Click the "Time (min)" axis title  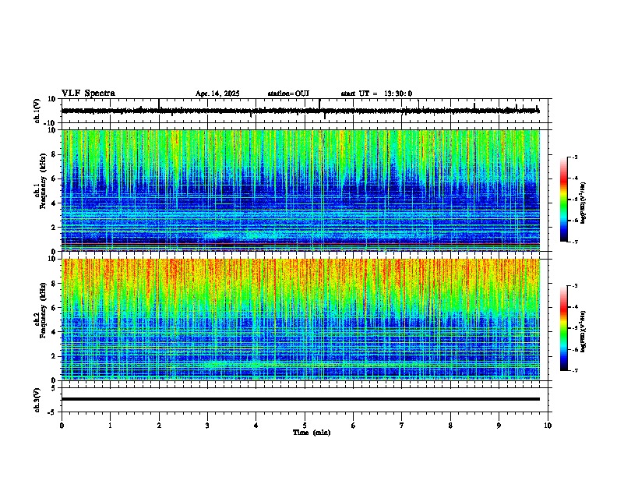tap(312, 433)
